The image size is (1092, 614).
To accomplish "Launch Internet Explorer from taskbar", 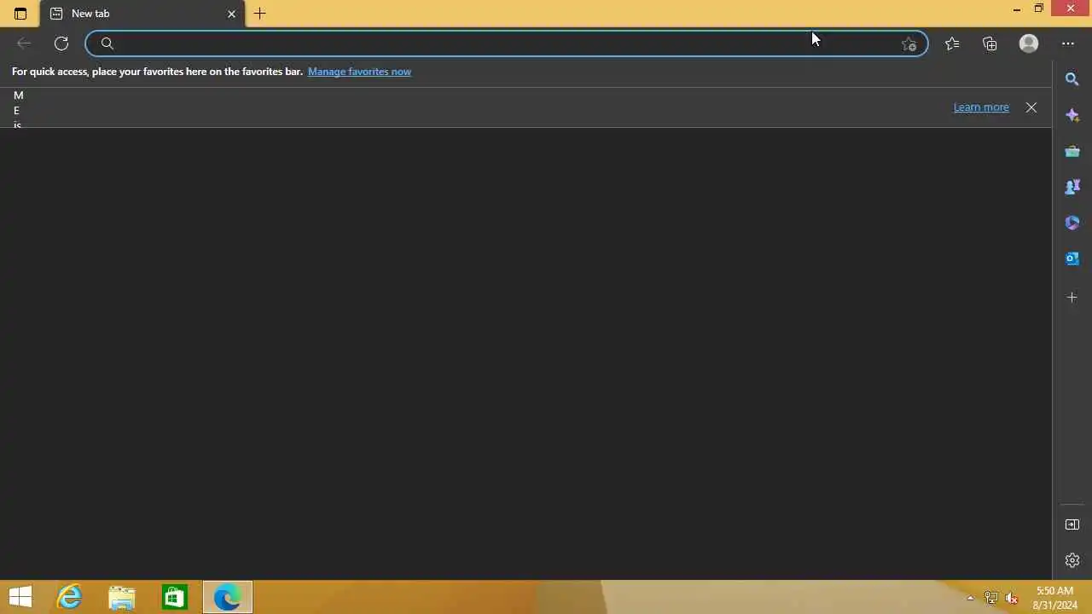I will click(69, 597).
